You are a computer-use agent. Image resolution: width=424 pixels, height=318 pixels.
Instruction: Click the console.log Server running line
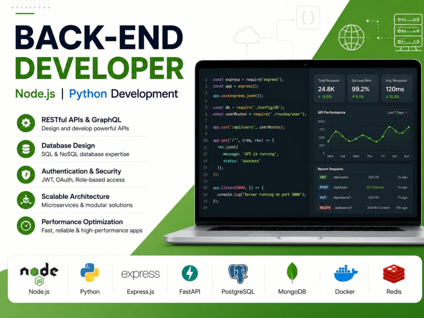262,195
